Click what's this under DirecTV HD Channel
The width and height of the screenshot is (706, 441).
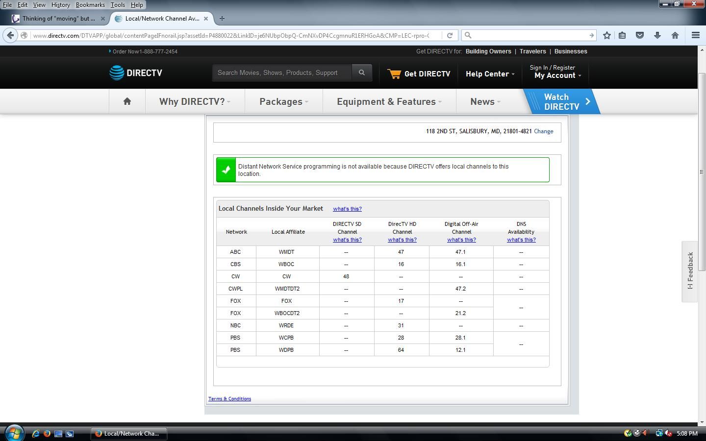[402, 240]
